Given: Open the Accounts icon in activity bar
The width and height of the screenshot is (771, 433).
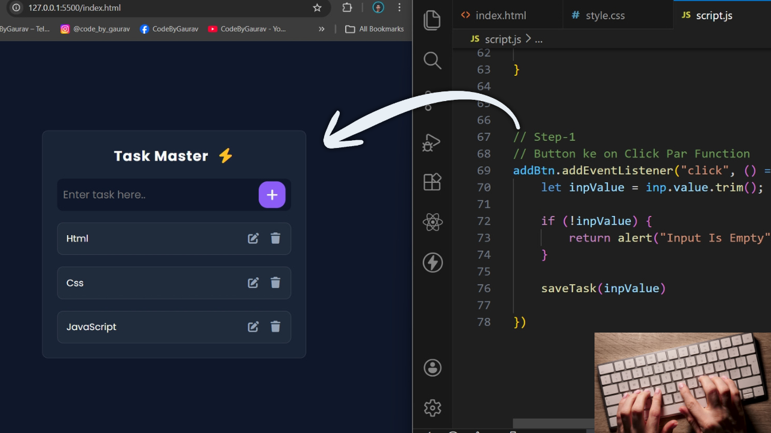Looking at the screenshot, I should (x=432, y=367).
